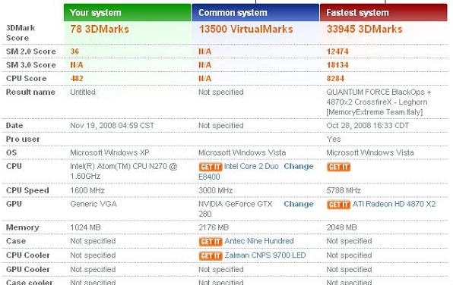Screen dimensions: 453x285
Task: Click the 13500 VirtualMarks score
Action: tap(246, 29)
